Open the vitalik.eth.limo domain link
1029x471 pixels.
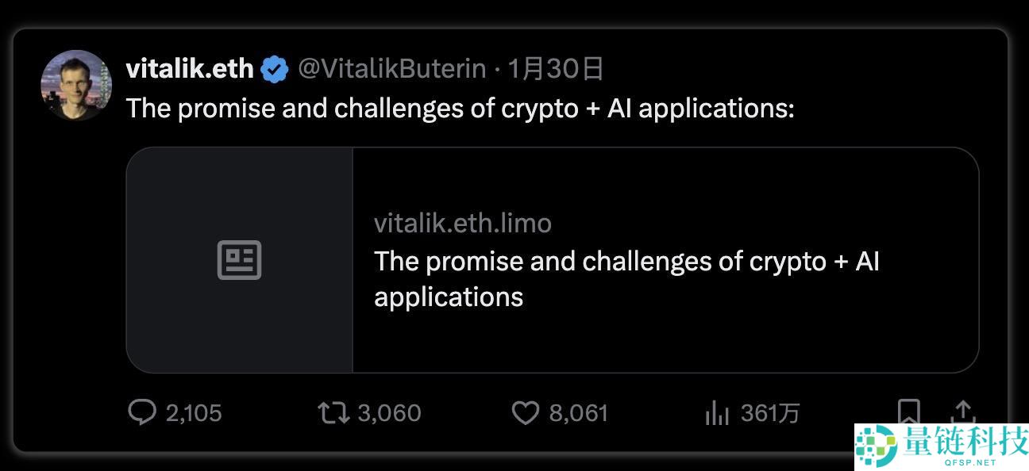(x=463, y=223)
